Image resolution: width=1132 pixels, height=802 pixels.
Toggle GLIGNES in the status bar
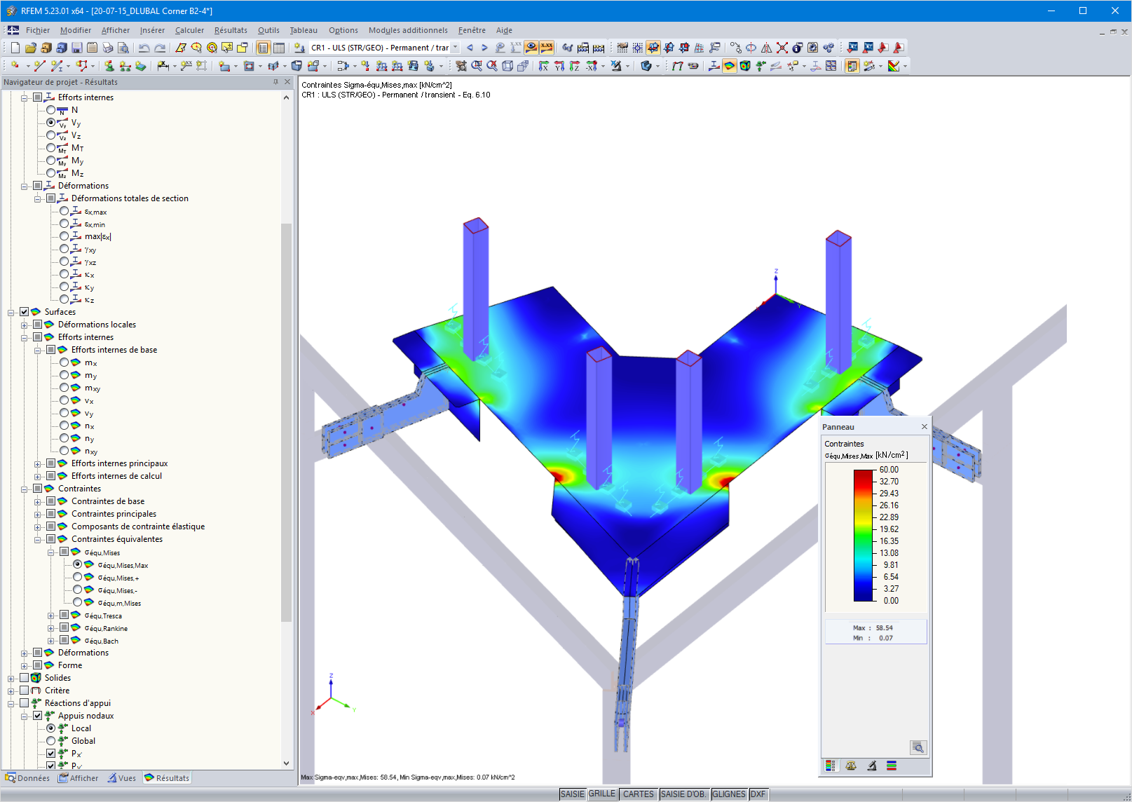[729, 794]
